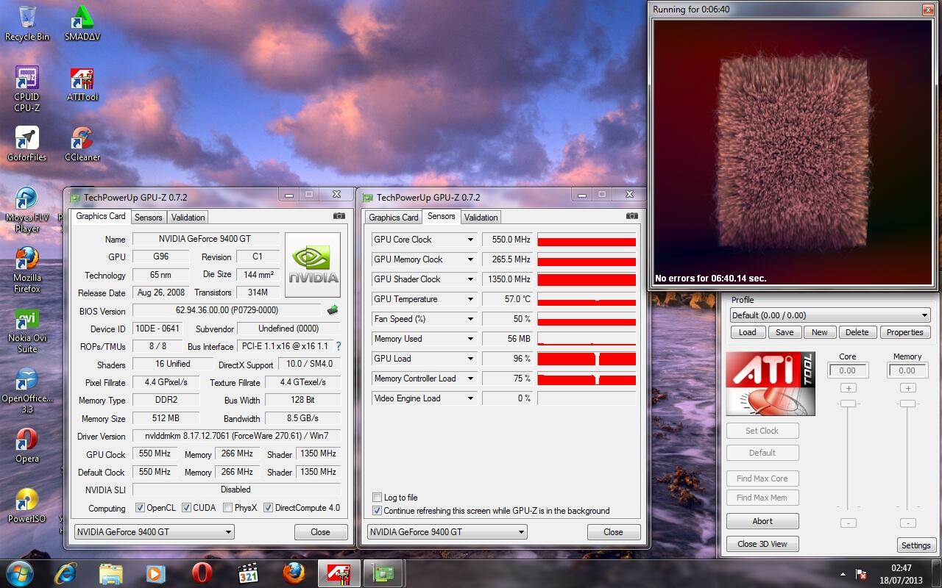942x588 pixels.
Task: Expand the GPU Core Clock sensor dropdown
Action: coord(470,240)
